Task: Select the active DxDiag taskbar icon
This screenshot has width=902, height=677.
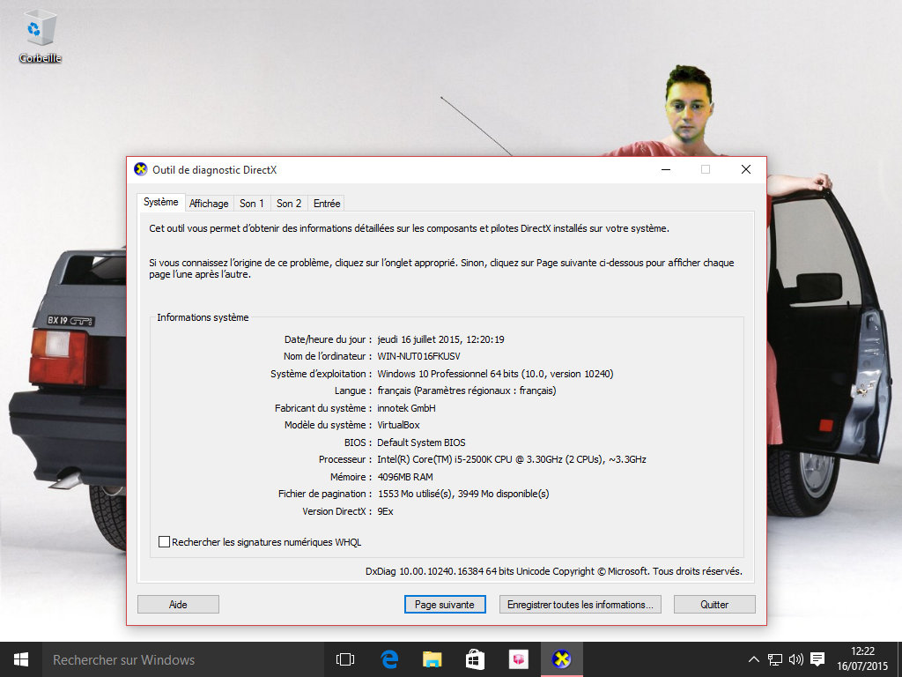Action: click(x=562, y=658)
